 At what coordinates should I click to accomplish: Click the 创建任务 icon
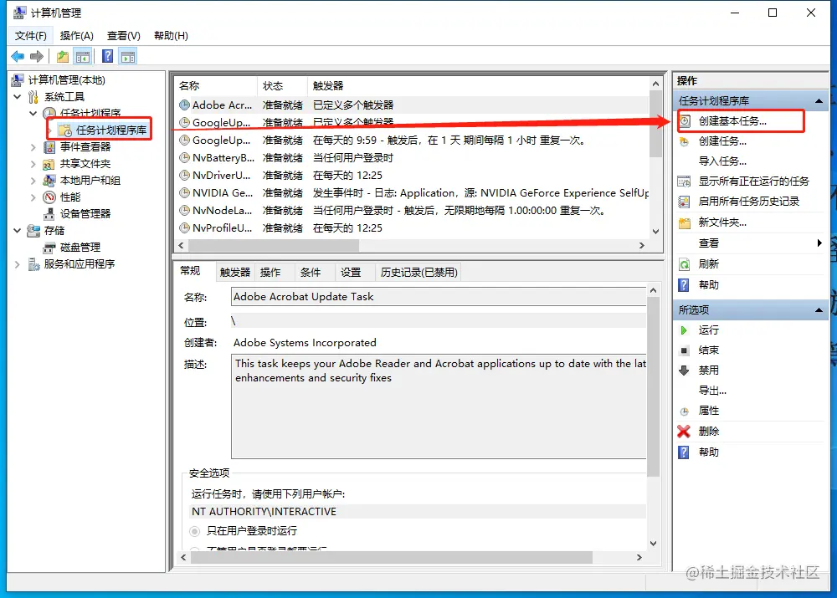(684, 141)
